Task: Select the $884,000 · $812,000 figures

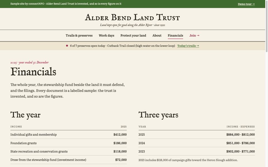Action: click(240, 135)
